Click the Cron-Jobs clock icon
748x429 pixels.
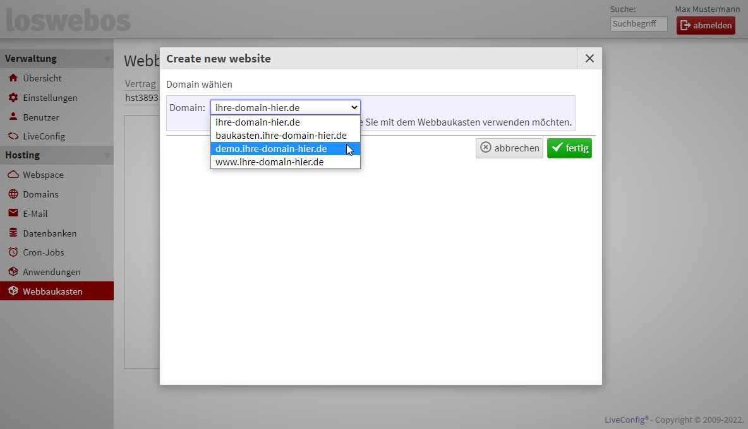[13, 252]
